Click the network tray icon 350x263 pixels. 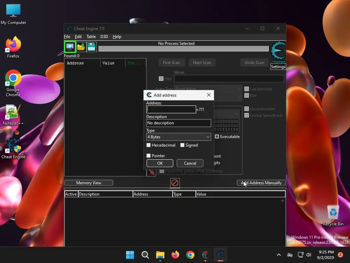[300, 255]
